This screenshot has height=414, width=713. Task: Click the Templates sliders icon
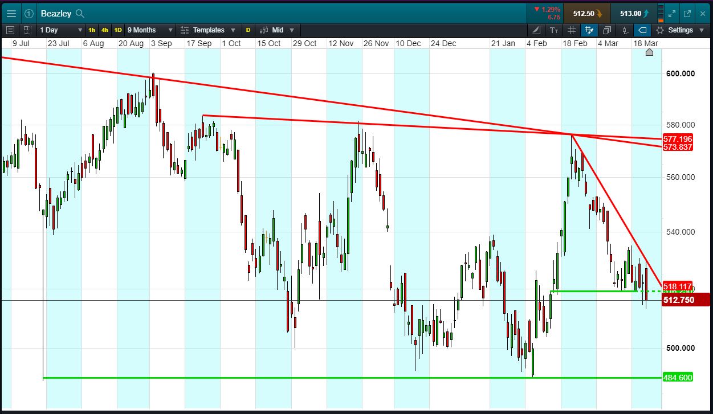click(185, 30)
